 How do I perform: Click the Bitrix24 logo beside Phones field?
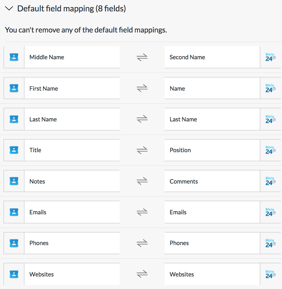coord(270,243)
